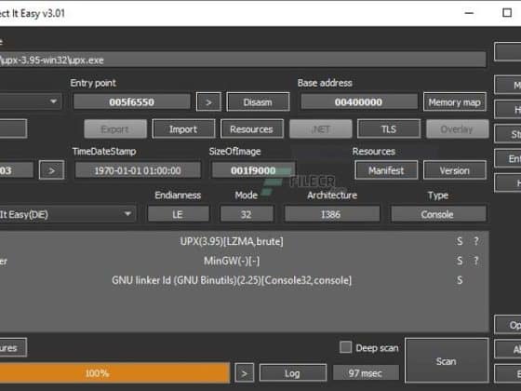
Task: Open the Disasm view
Action: point(258,102)
